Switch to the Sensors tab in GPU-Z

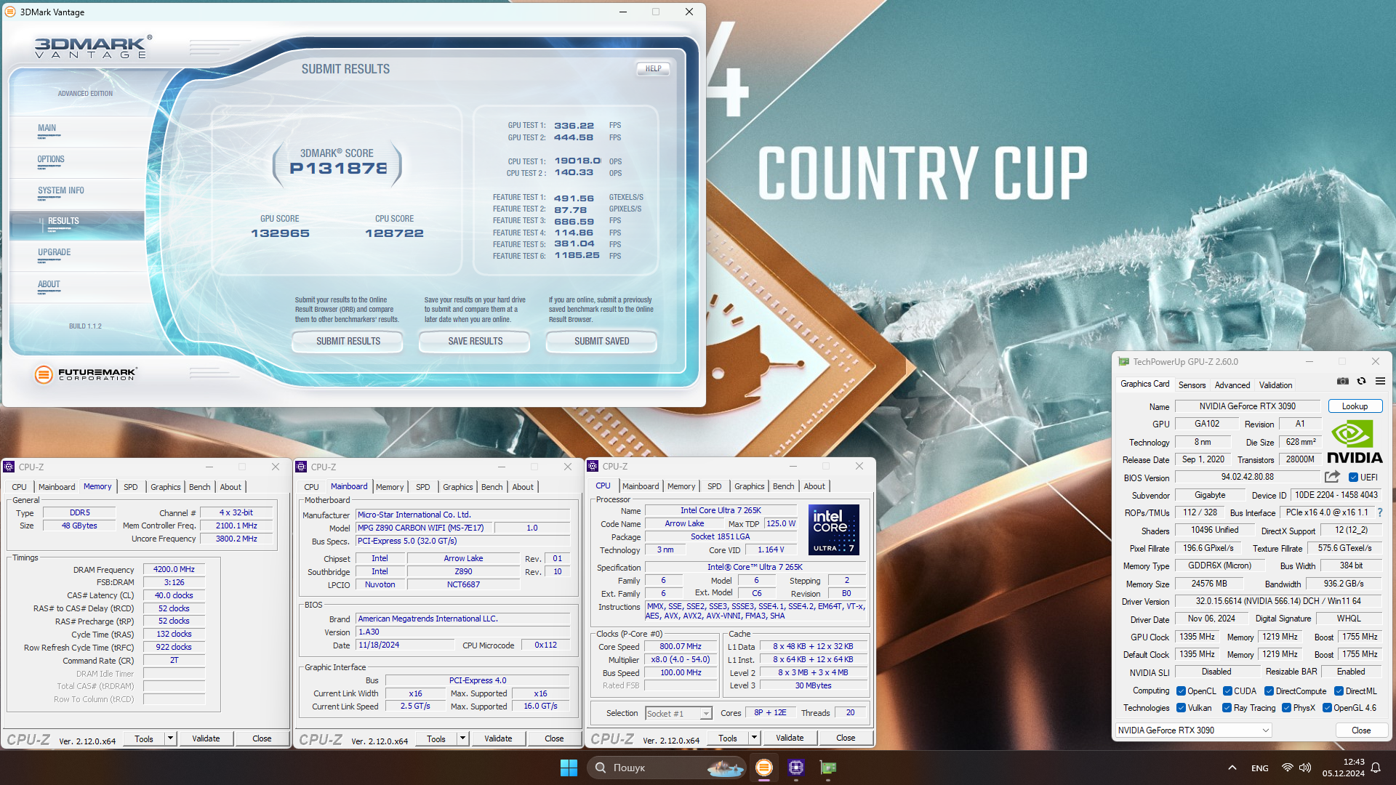[1192, 385]
